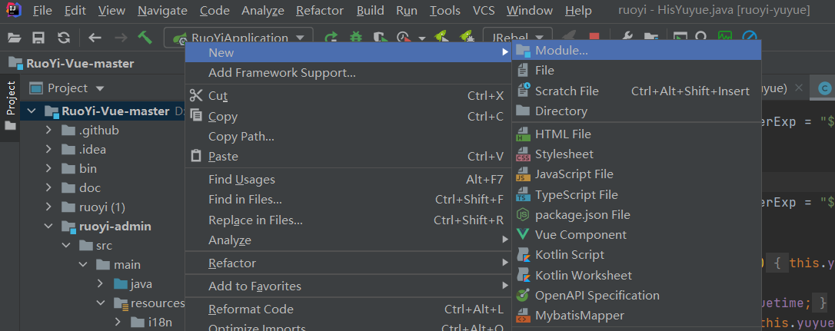Collapse the src folder node

[x=66, y=245]
